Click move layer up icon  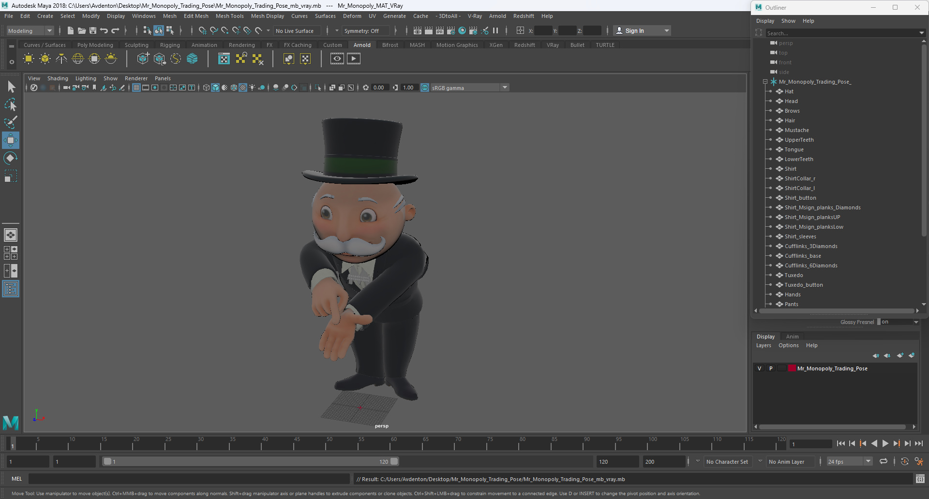click(876, 355)
